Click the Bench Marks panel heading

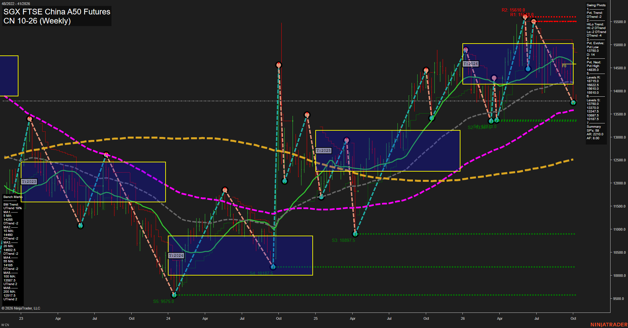coord(13,197)
